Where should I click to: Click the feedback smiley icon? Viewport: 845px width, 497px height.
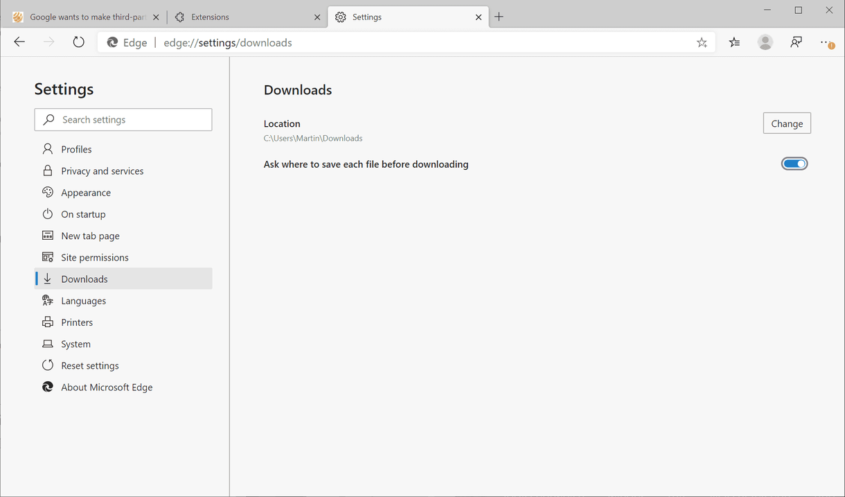click(796, 42)
